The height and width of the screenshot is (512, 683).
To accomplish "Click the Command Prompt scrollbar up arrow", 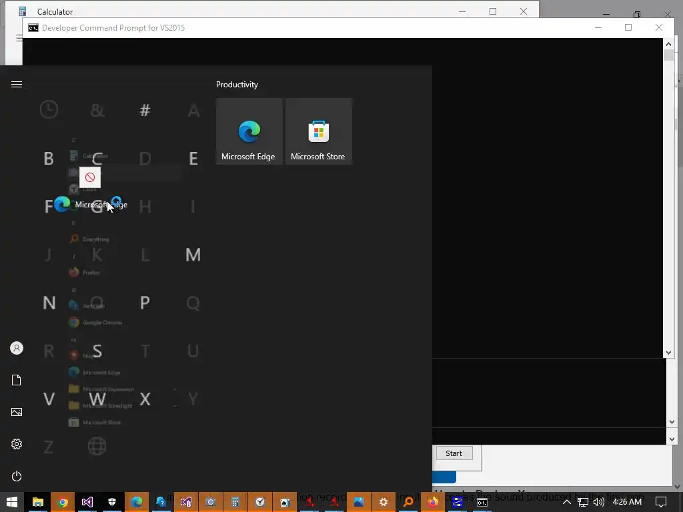I will (x=668, y=43).
